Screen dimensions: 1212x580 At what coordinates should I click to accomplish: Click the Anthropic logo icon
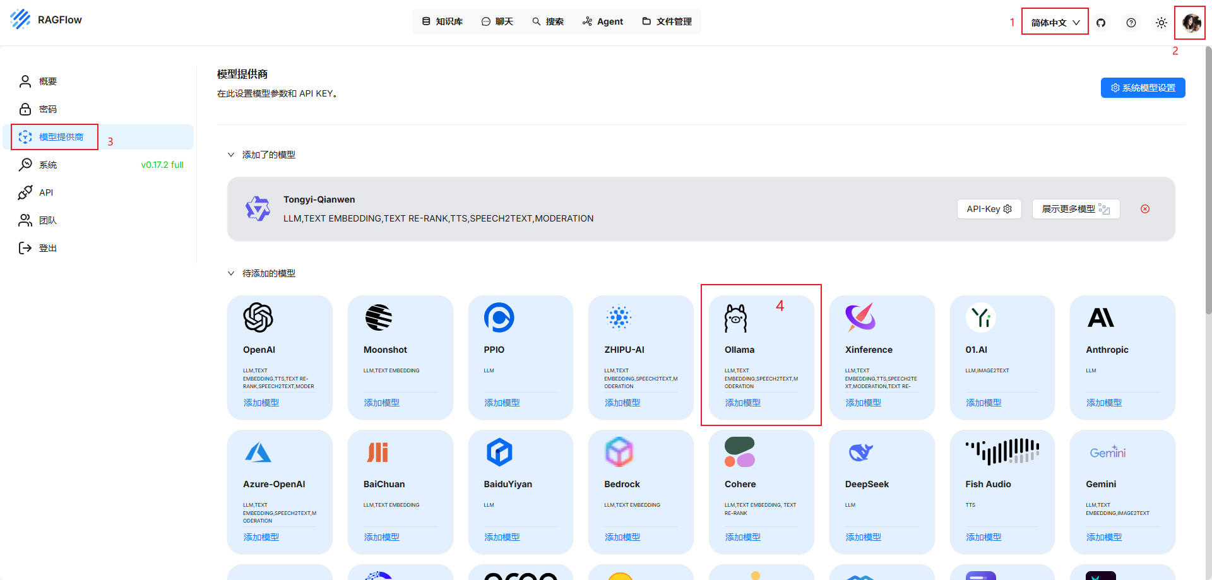point(1101,317)
